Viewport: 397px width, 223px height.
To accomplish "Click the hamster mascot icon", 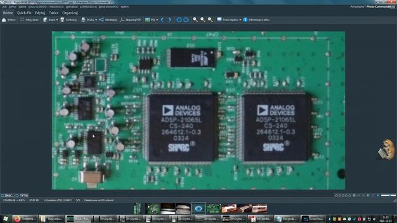I will (x=387, y=149).
